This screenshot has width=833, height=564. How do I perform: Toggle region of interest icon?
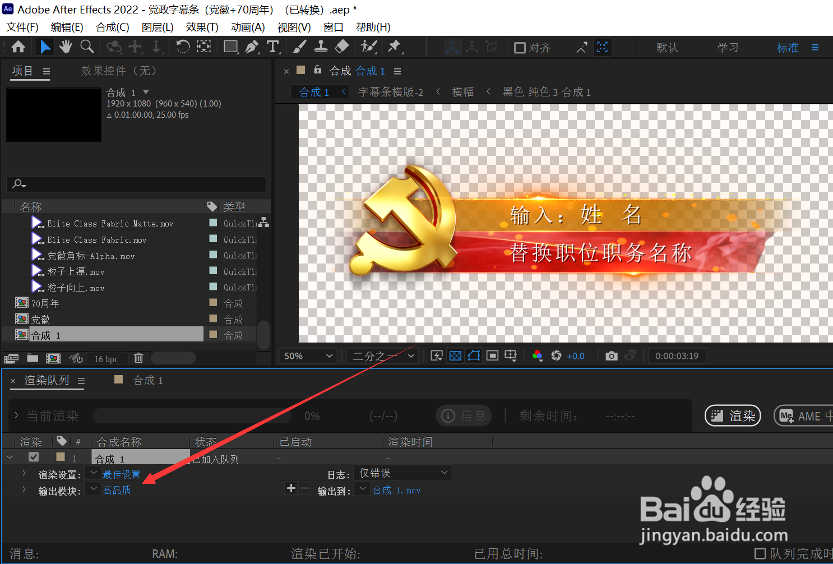click(x=492, y=356)
